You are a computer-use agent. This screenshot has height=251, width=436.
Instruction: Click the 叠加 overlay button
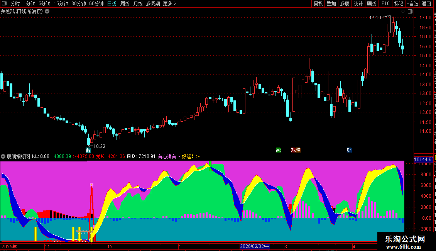tap(331, 3)
